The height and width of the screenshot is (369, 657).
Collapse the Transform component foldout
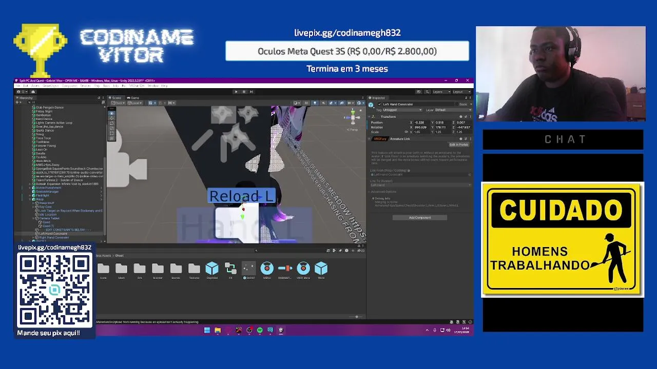pyautogui.click(x=369, y=116)
